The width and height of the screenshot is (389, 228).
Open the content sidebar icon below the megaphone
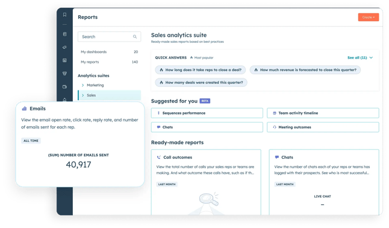pyautogui.click(x=64, y=60)
